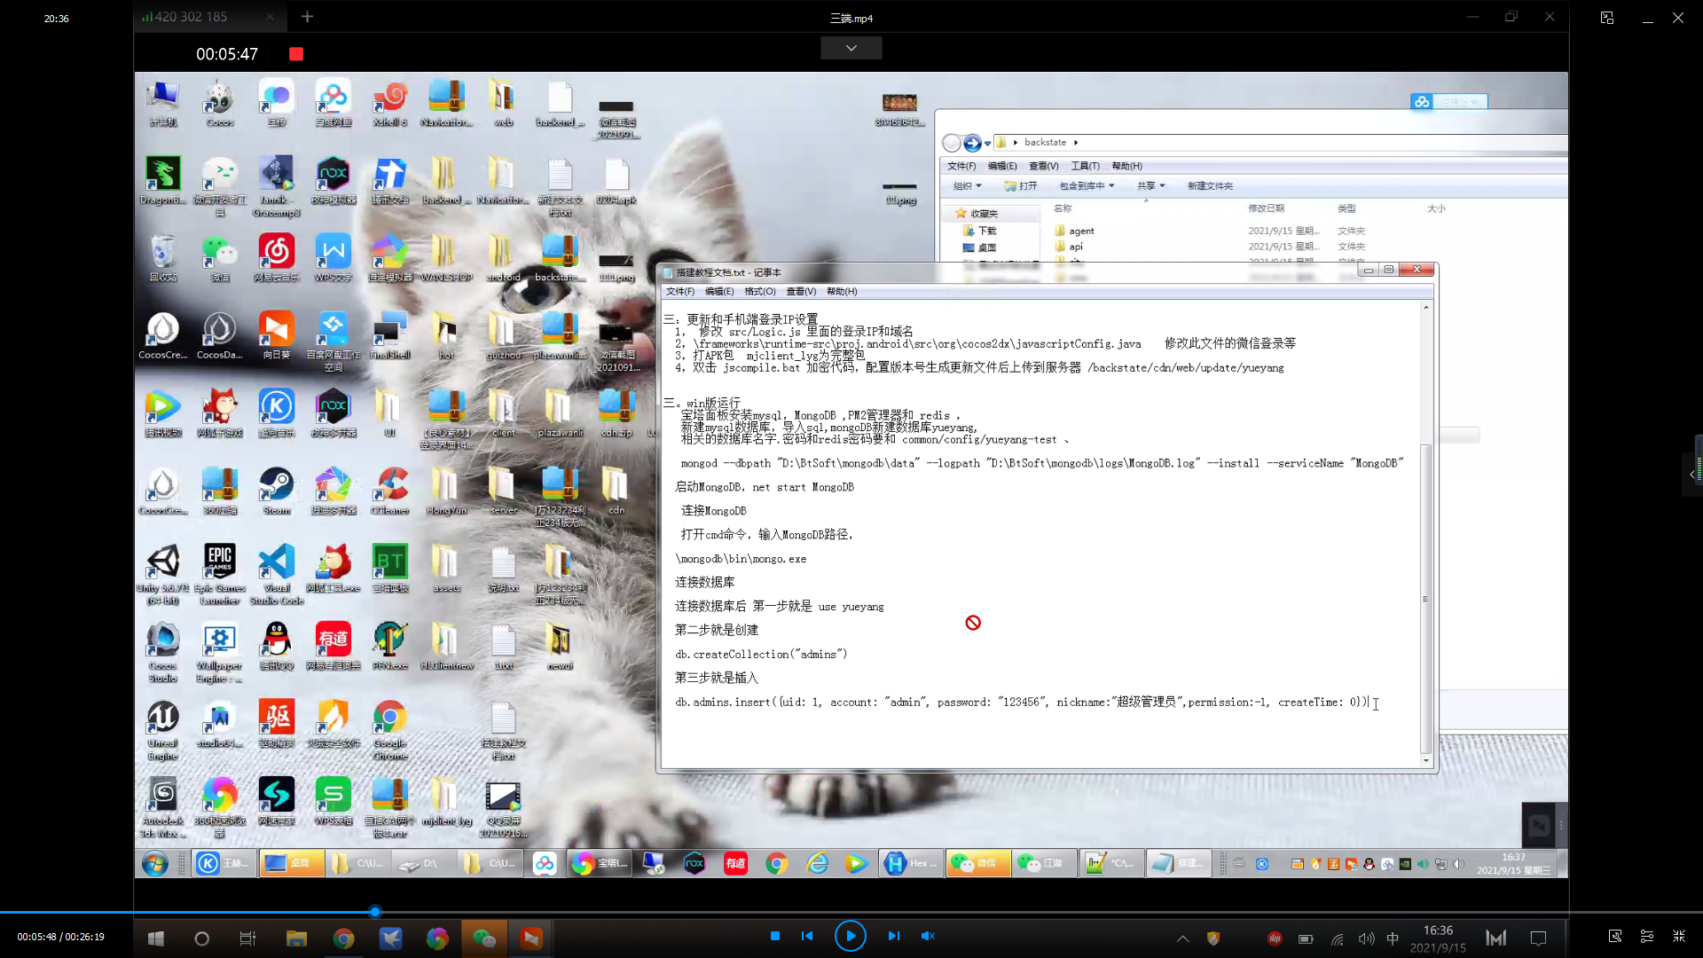Image resolution: width=1703 pixels, height=958 pixels.
Task: Sort by 修改日期 column header
Action: pyautogui.click(x=1266, y=208)
